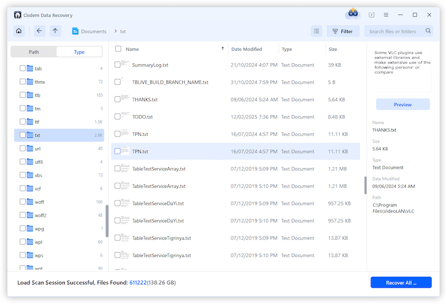Sort by Name using the arrow
Image resolution: width=447 pixels, height=304 pixels.
click(222, 49)
